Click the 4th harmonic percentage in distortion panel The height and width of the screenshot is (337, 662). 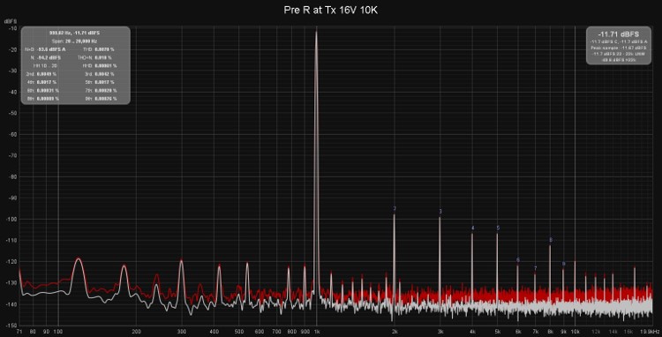(x=47, y=82)
